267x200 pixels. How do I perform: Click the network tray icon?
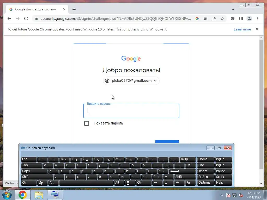click(x=234, y=195)
